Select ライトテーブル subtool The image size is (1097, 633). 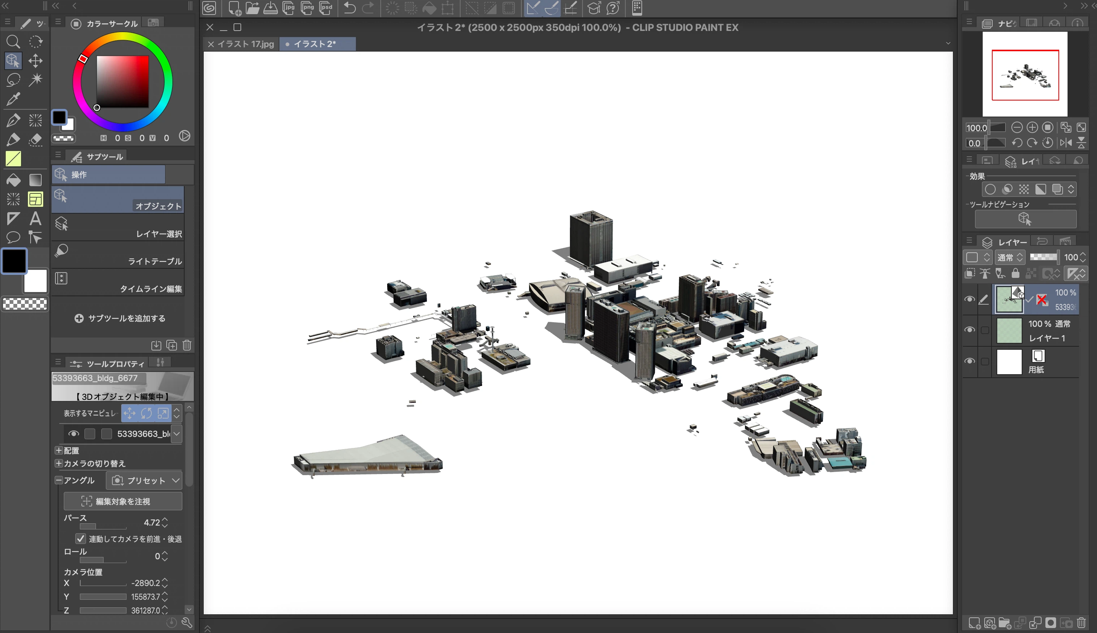(x=118, y=254)
